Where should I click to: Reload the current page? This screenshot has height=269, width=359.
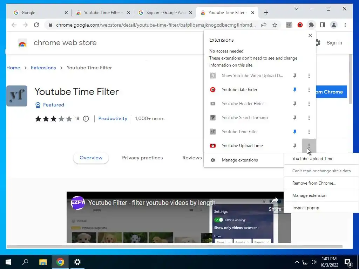(36, 25)
